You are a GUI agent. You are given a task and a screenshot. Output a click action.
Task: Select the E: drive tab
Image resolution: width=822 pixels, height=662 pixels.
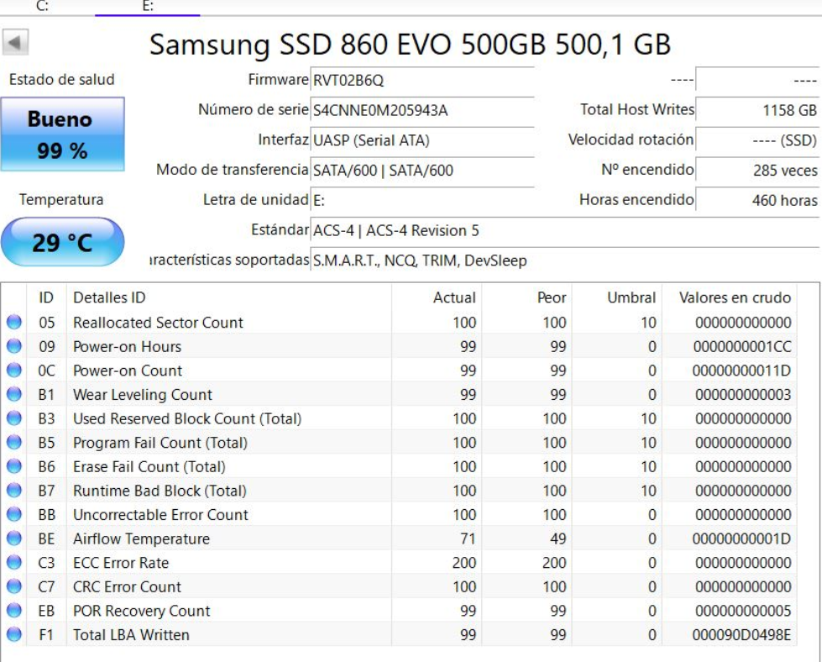(147, 6)
